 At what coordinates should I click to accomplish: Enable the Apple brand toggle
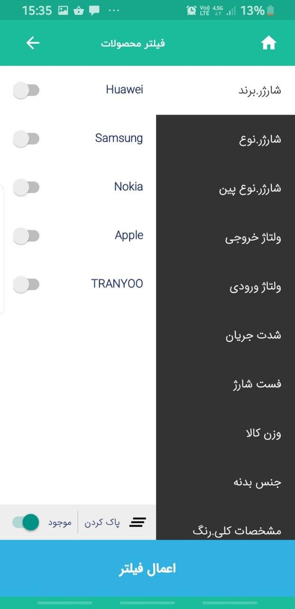click(26, 236)
